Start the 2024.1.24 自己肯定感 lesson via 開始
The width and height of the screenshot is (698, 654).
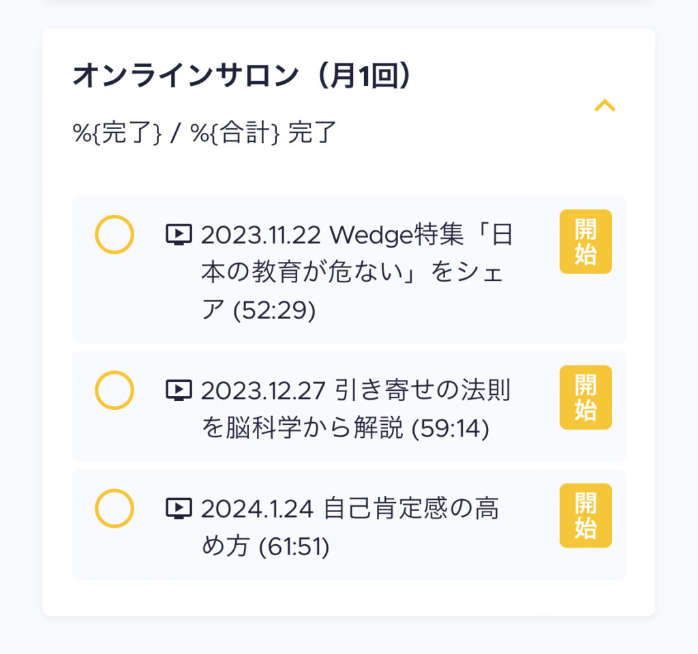click(586, 516)
